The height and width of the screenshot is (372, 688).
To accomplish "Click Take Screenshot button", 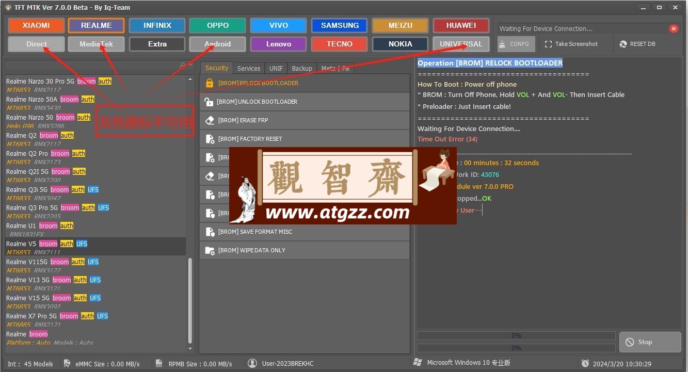I will pyautogui.click(x=571, y=44).
